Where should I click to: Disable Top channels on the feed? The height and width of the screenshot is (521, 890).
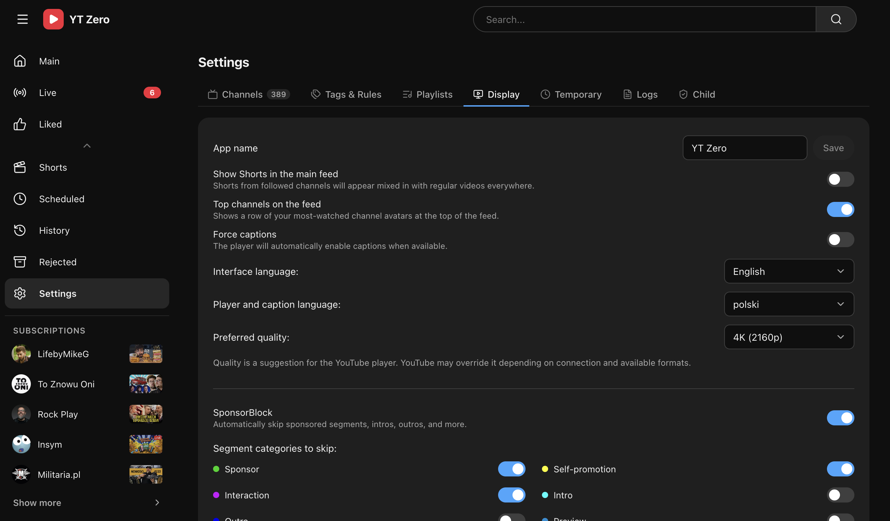pyautogui.click(x=840, y=209)
